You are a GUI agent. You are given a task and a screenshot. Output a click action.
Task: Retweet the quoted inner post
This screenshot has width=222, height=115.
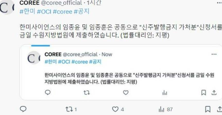[87, 93]
